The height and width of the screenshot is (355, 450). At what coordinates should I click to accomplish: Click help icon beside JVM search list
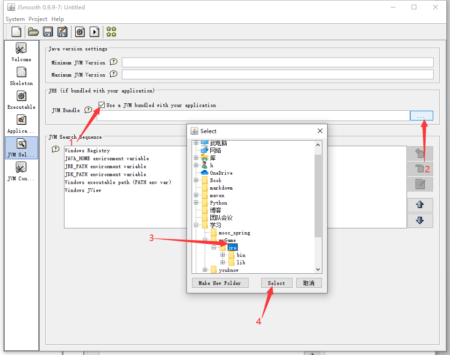point(56,149)
